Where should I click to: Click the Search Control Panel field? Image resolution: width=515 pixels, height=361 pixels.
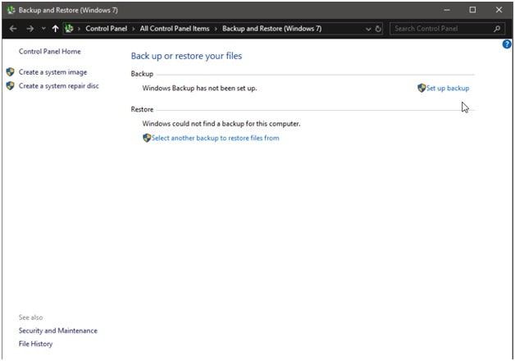click(447, 29)
